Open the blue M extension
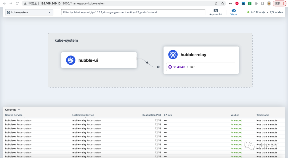This screenshot has width=288, height=158. (243, 3)
